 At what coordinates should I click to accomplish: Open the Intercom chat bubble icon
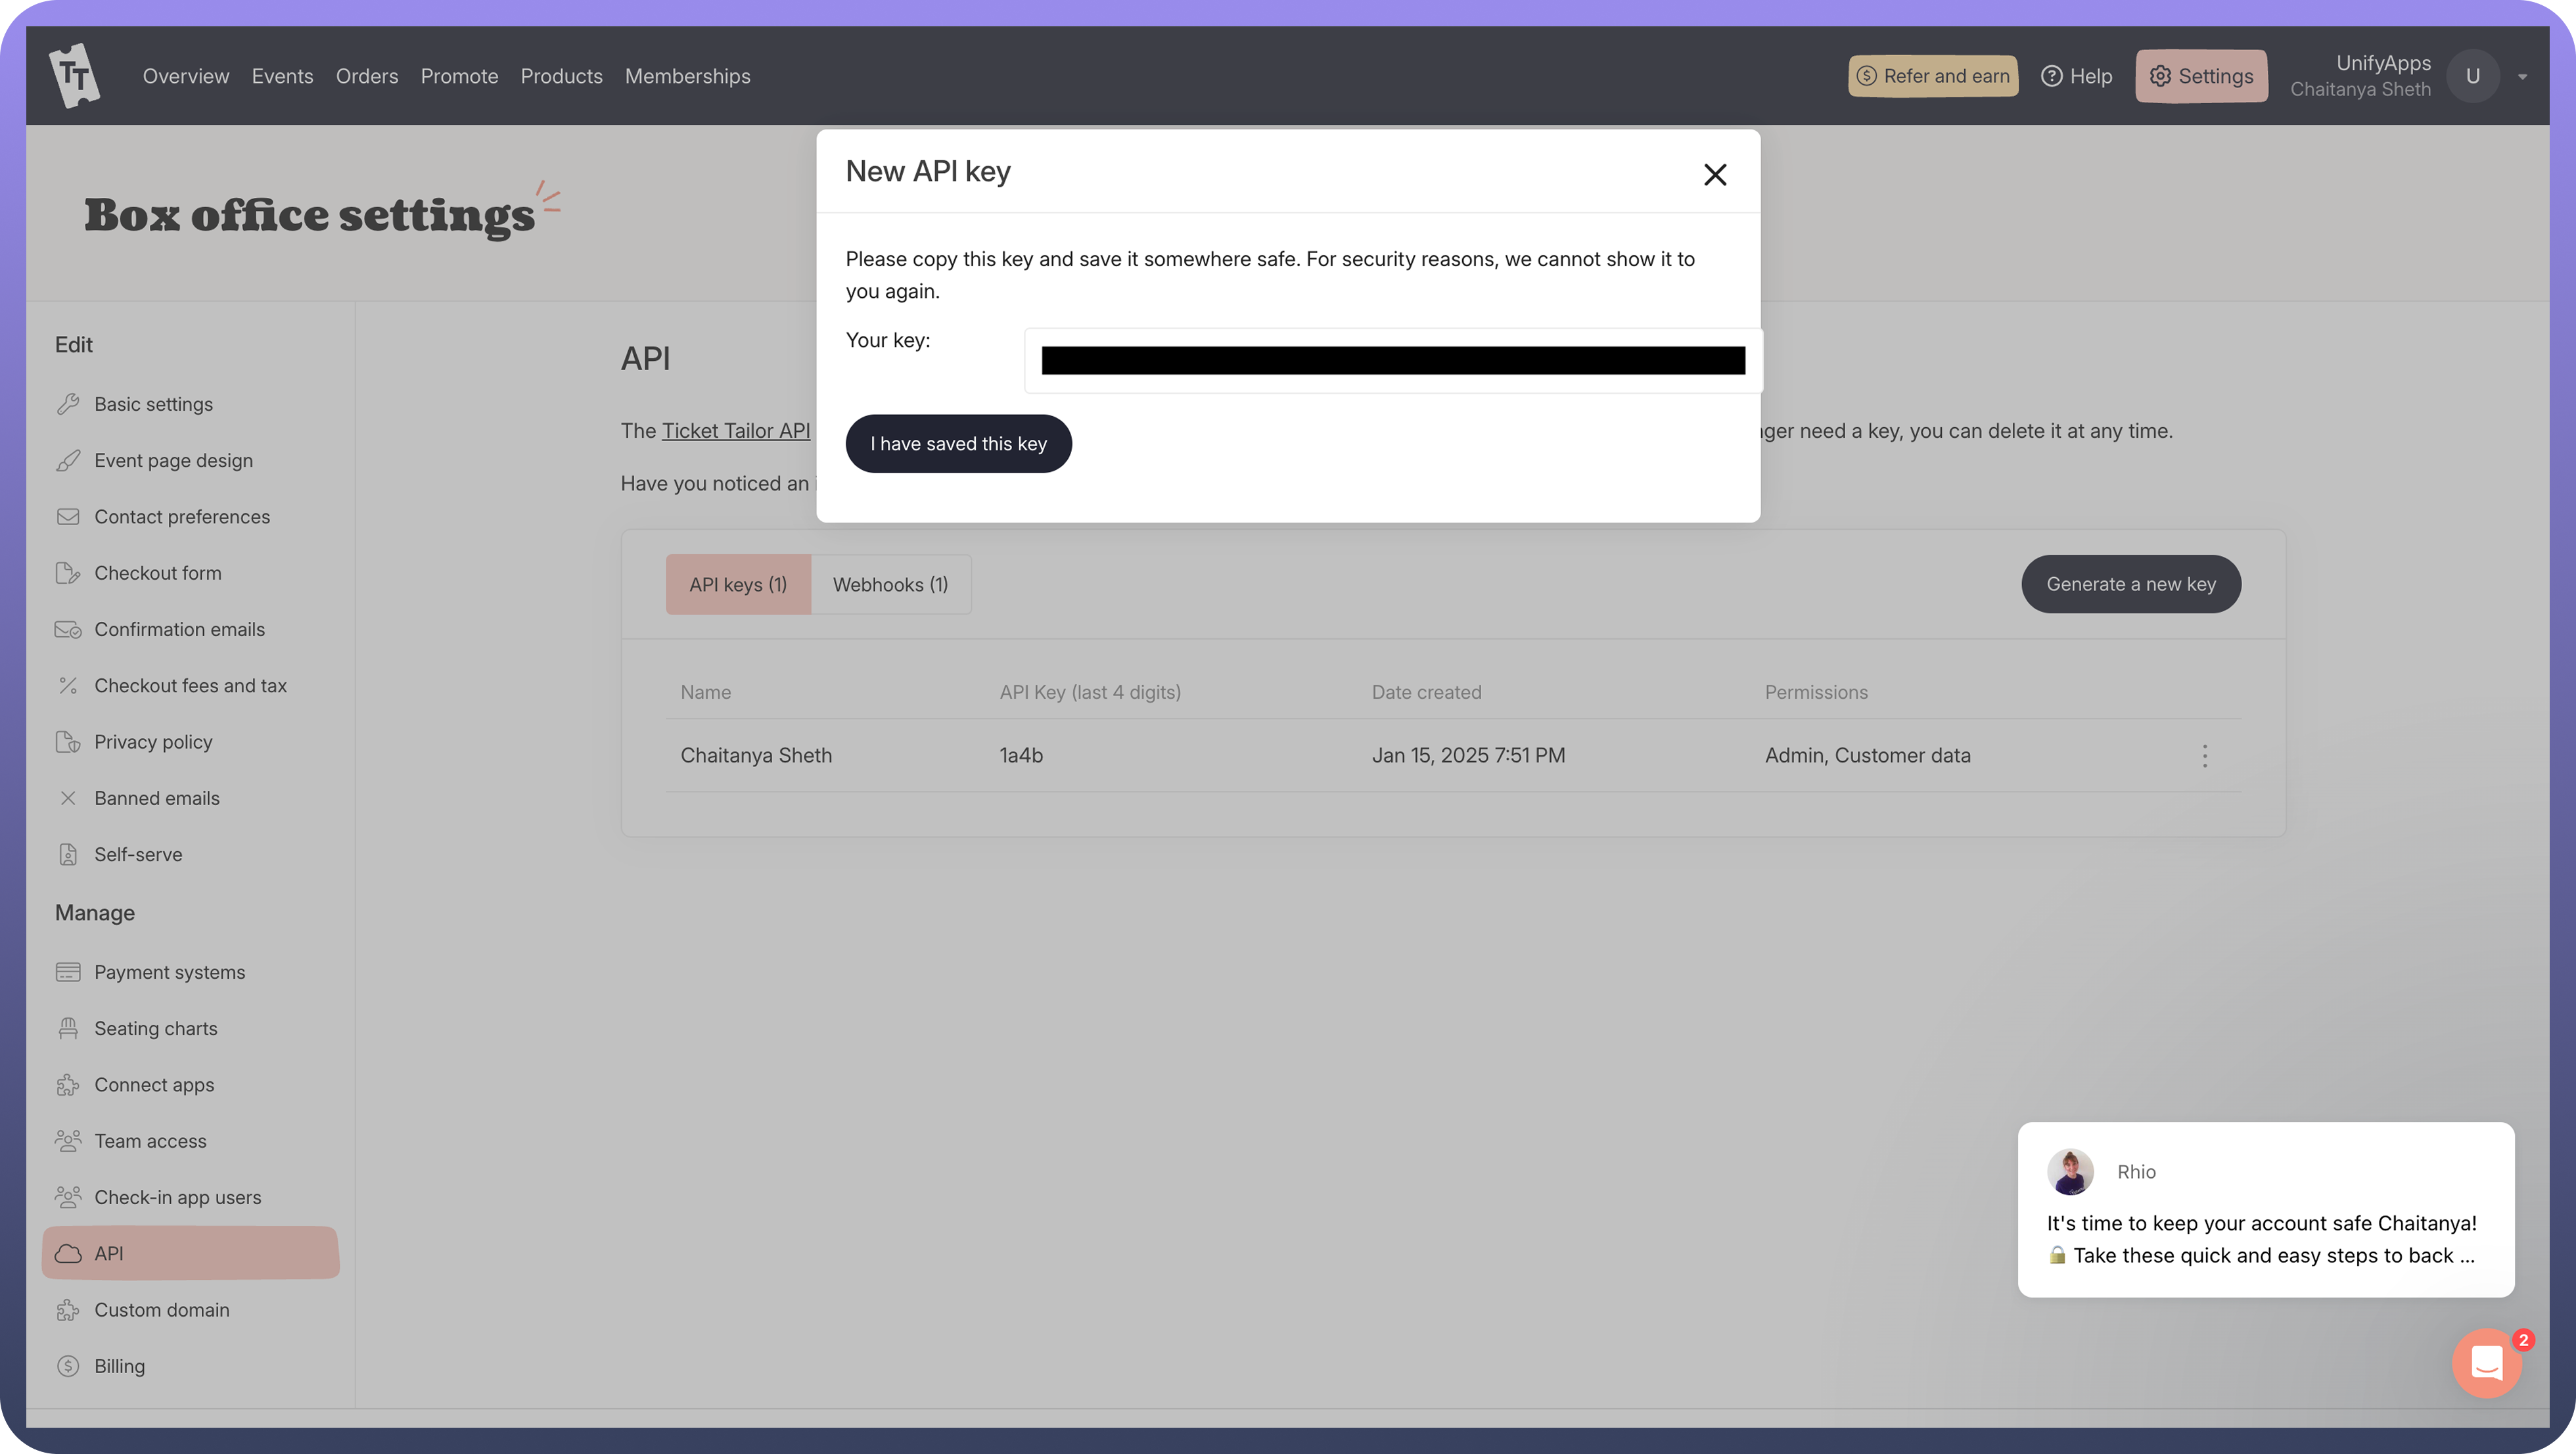[x=2487, y=1363]
